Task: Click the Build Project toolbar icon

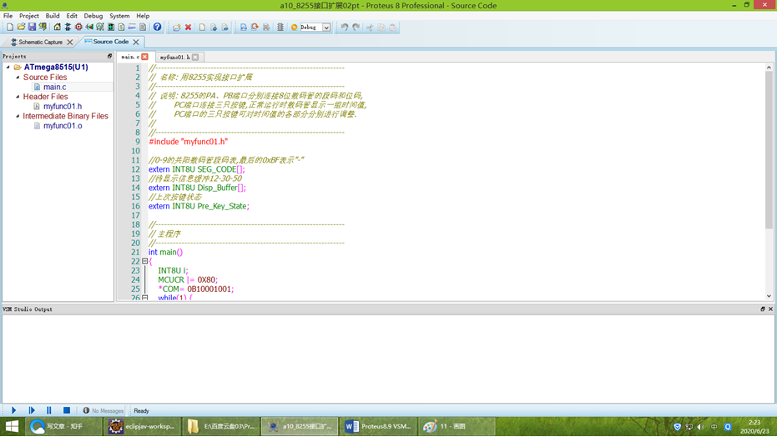Action: (x=244, y=28)
